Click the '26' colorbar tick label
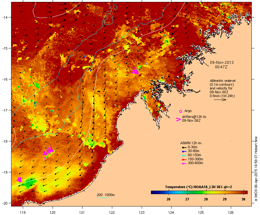Image resolution: width=260 pixels, height=215 pixels. tap(168, 199)
